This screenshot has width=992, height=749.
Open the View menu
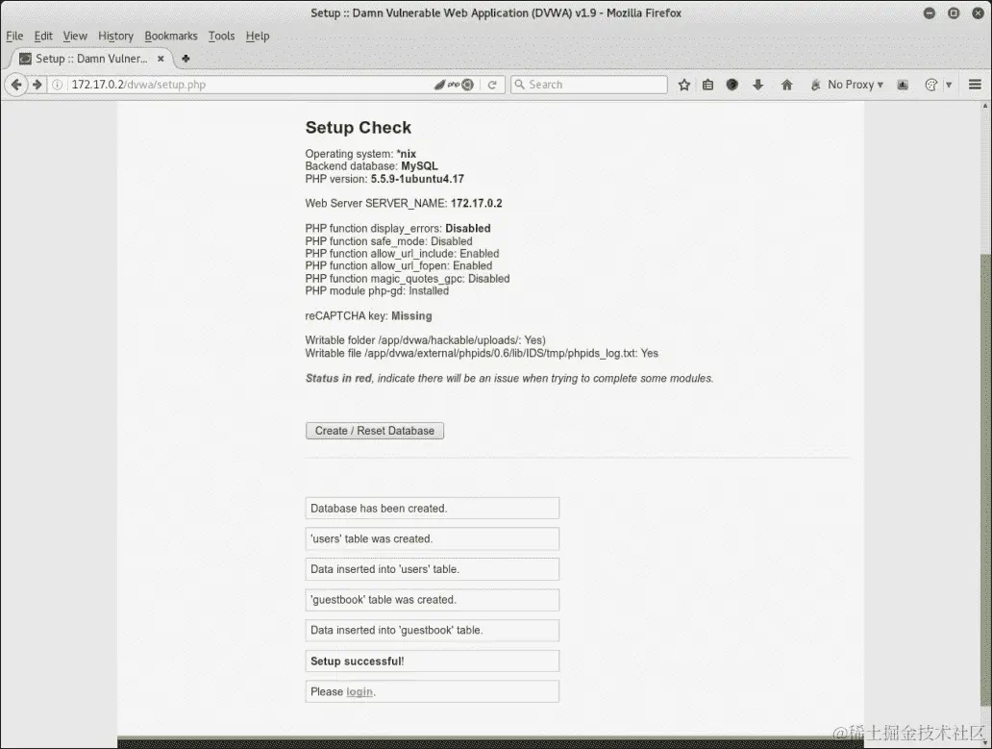75,37
